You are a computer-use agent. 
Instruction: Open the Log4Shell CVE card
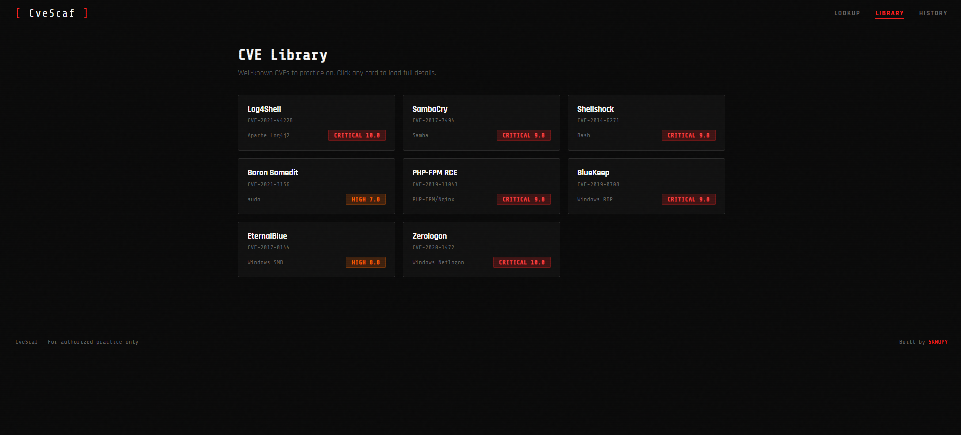click(x=316, y=122)
